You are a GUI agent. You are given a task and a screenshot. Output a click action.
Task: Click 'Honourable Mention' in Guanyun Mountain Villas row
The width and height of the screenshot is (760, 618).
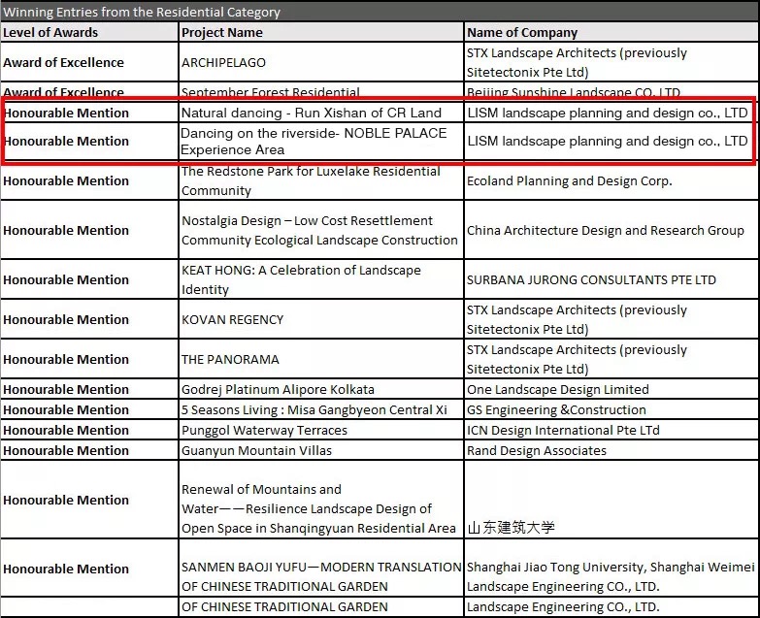pos(66,450)
